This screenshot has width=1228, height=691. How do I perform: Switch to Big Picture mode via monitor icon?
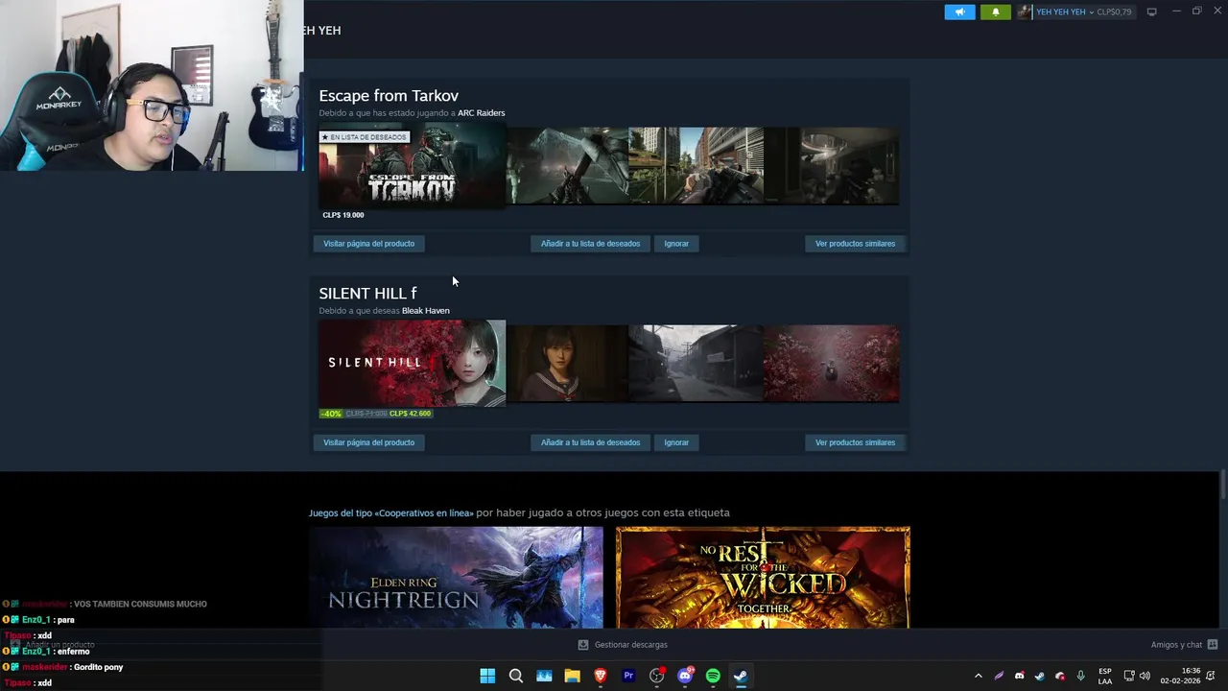[x=1152, y=12]
